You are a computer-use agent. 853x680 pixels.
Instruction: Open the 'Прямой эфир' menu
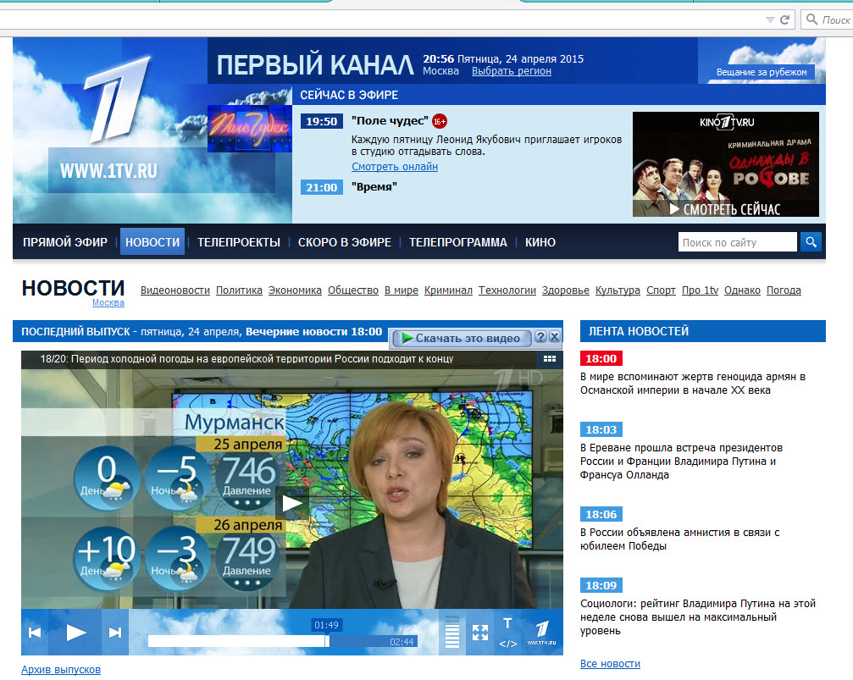[x=65, y=242]
